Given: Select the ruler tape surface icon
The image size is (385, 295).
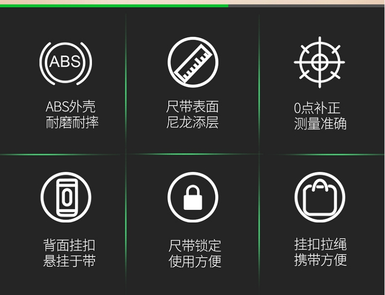Looking at the screenshot, I should [x=192, y=62].
